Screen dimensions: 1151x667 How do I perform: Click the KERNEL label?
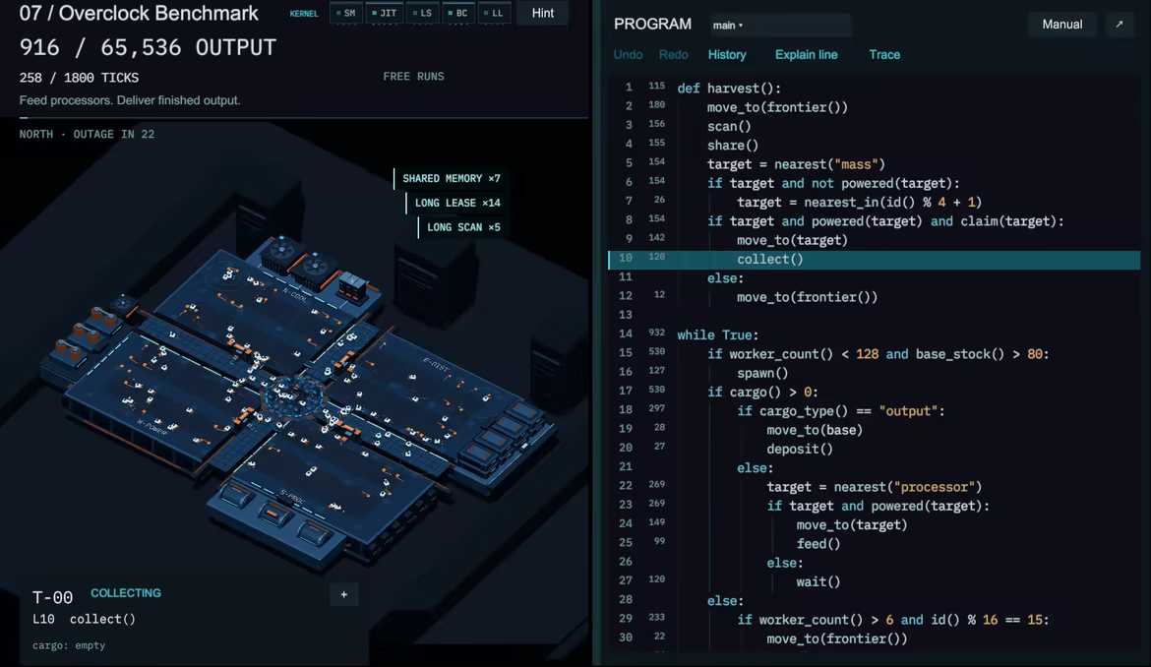304,13
